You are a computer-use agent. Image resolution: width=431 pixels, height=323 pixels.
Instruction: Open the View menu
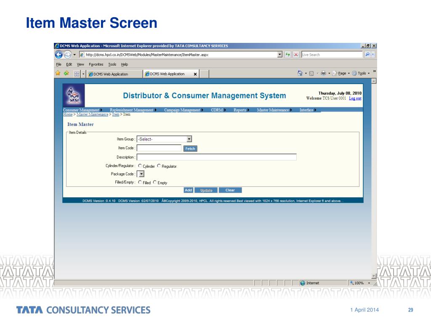[80, 64]
